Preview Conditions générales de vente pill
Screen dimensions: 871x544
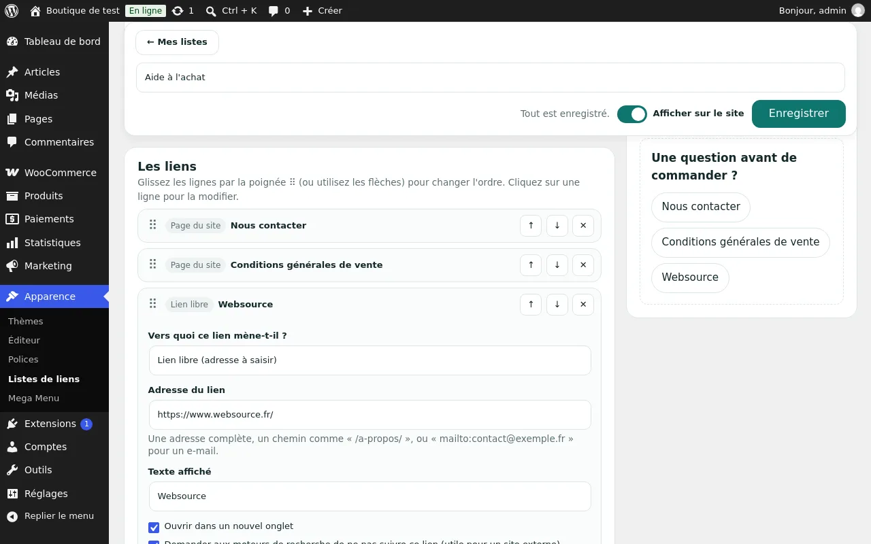(740, 242)
